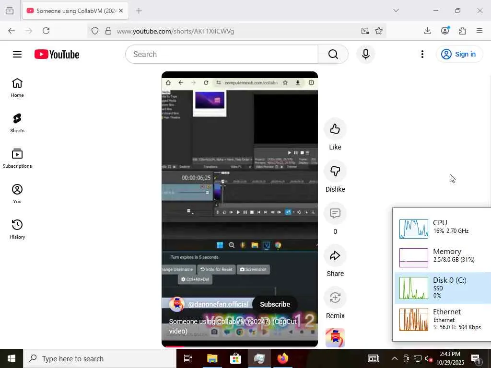The image size is (491, 368).
Task: Open the @danonefan.official channel link
Action: pyautogui.click(x=218, y=304)
